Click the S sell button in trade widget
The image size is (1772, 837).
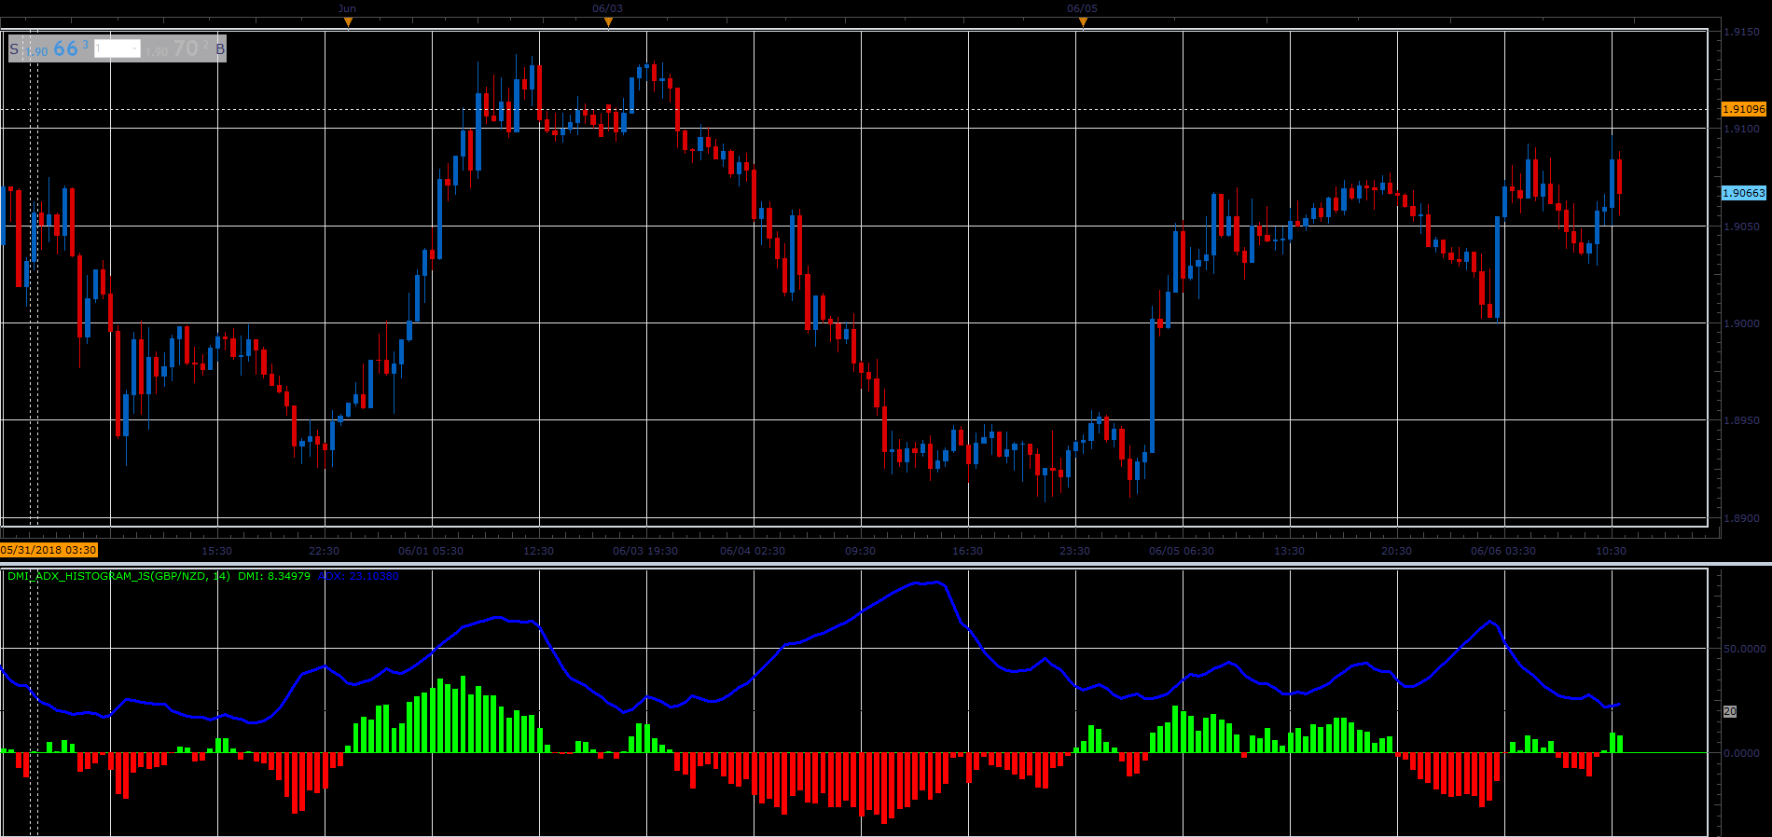click(x=14, y=49)
